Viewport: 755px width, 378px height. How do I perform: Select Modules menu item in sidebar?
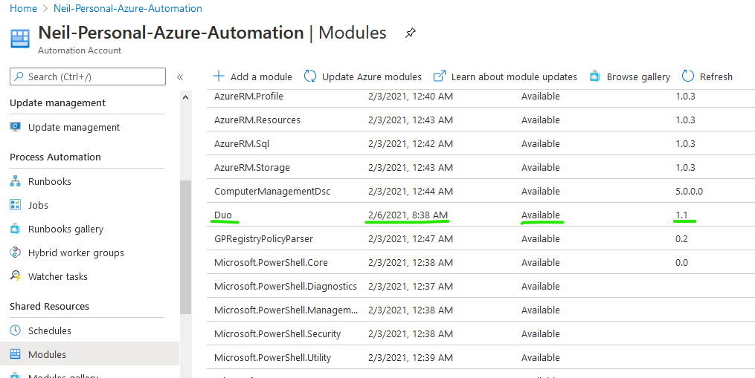coord(89,354)
